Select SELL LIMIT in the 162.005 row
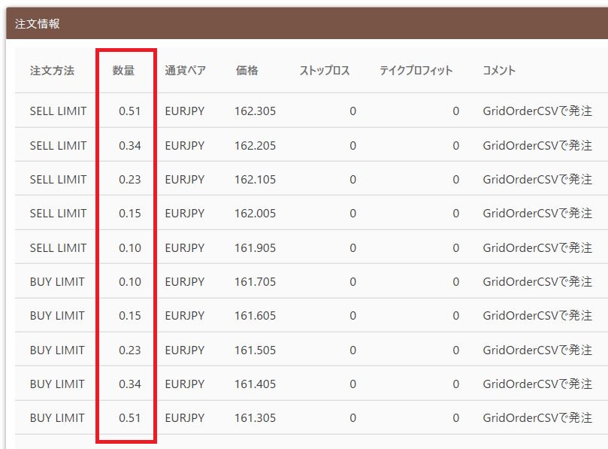This screenshot has height=449, width=608. pyautogui.click(x=58, y=213)
